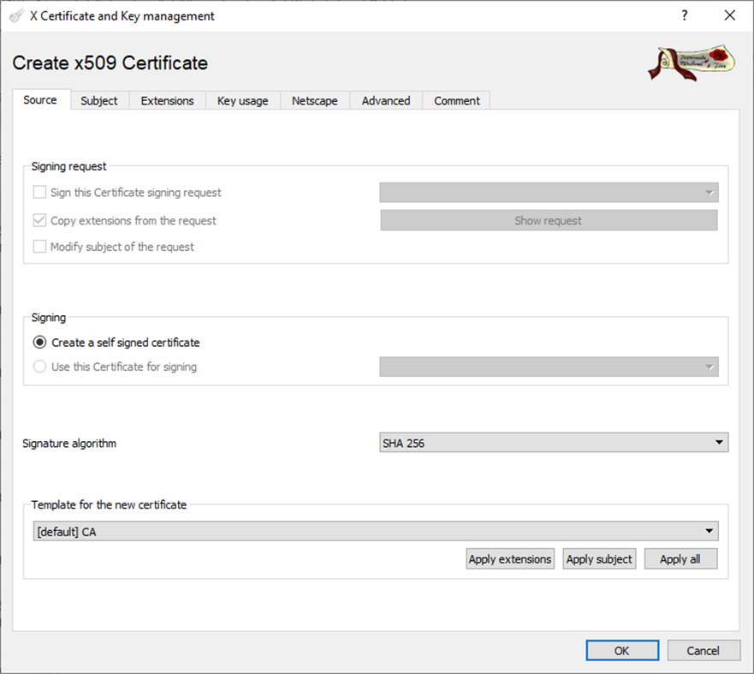754x674 pixels.
Task: Expand the certificate template dropdown
Action: point(709,531)
